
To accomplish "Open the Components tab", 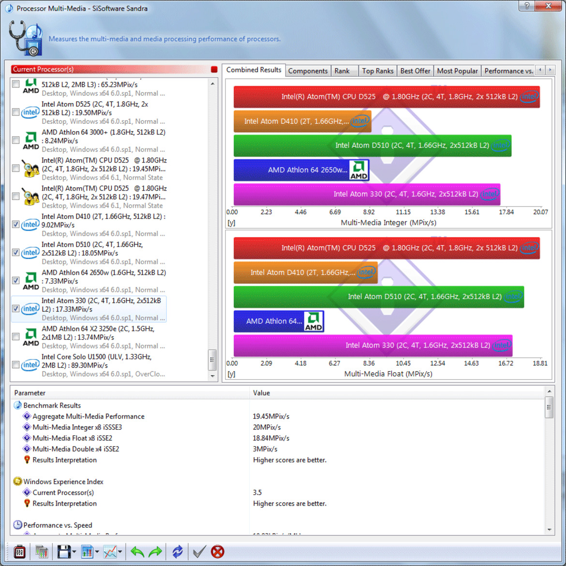I will click(308, 71).
